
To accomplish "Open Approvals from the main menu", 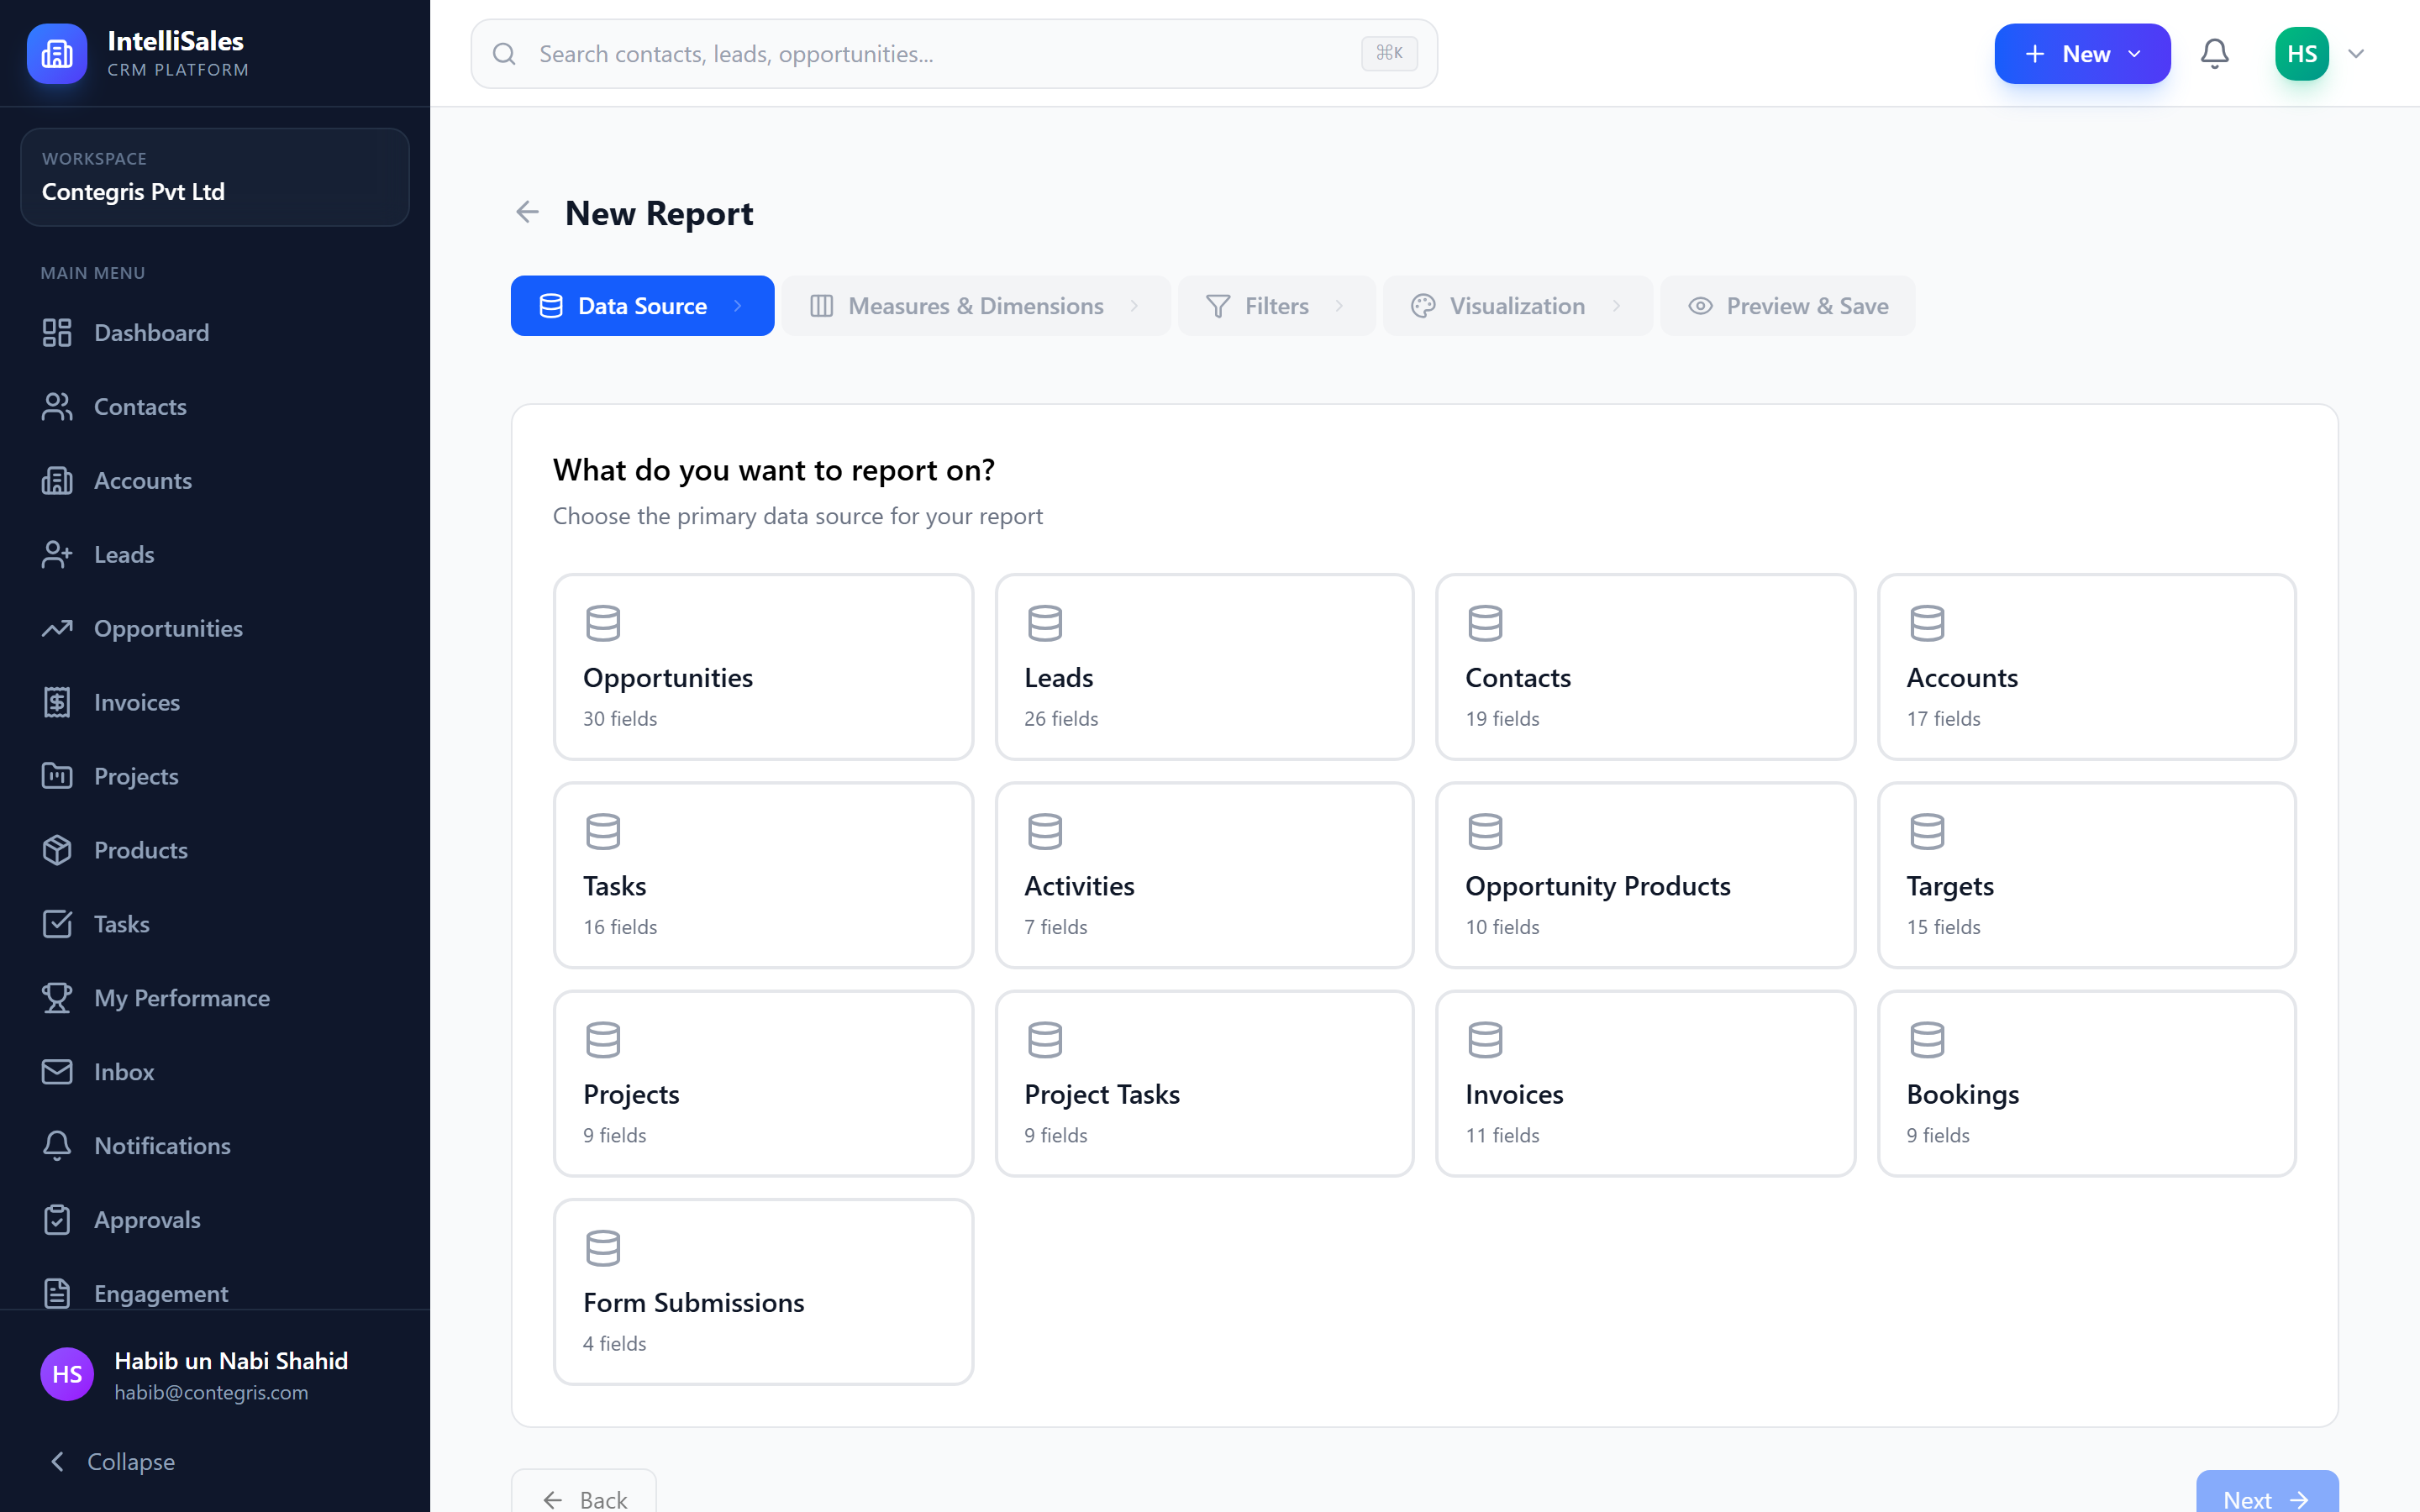I will [215, 1220].
